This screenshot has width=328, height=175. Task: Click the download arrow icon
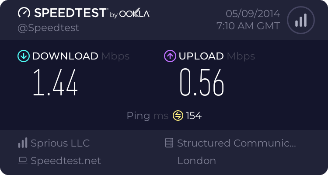23,56
